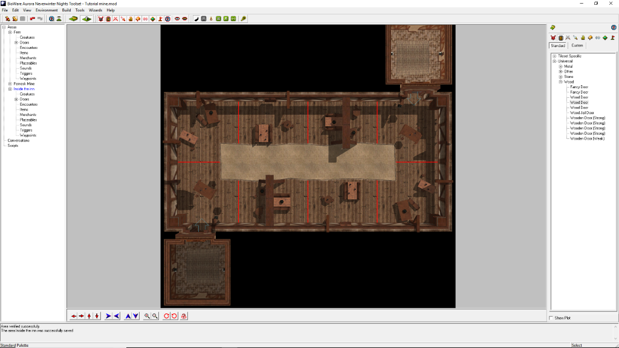Expand the Tileset Specific palette node
The width and height of the screenshot is (619, 348).
point(554,56)
